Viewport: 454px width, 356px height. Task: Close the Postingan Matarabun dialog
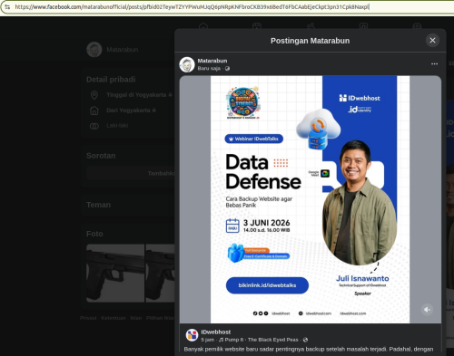pos(432,40)
